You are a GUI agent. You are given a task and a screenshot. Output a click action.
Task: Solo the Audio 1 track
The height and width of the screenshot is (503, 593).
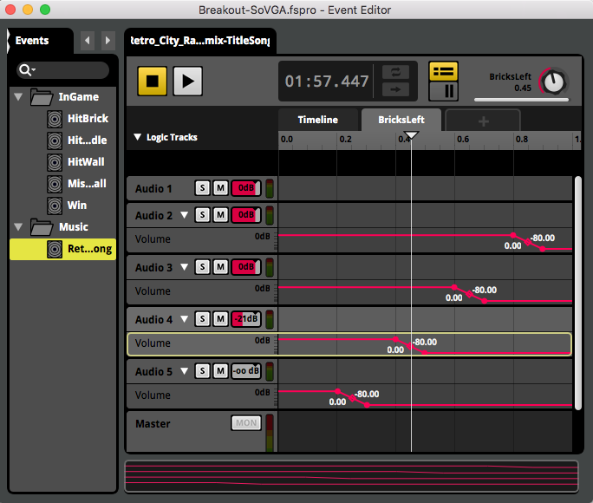[202, 189]
